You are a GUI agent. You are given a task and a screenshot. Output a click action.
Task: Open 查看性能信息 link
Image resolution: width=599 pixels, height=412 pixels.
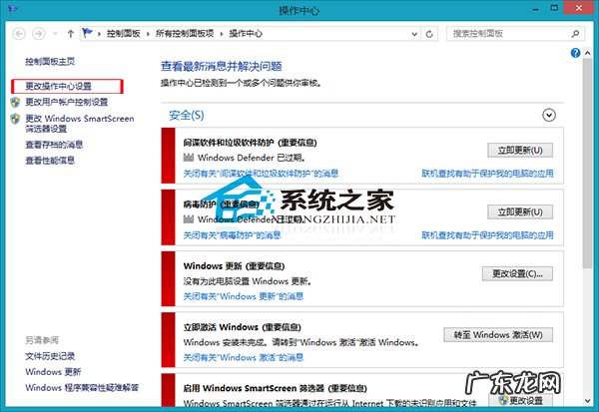50,160
